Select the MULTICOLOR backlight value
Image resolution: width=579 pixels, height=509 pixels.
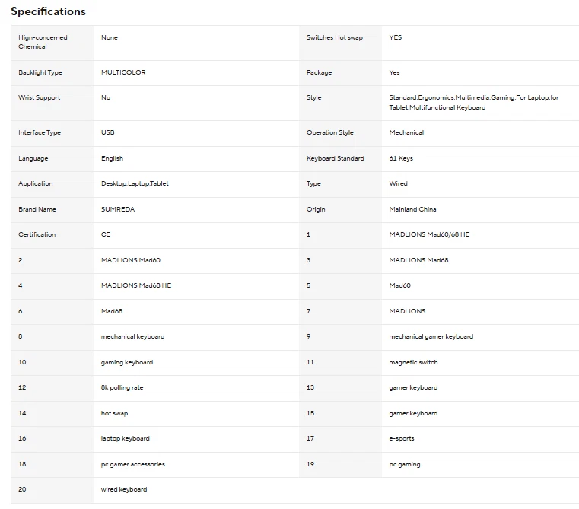(x=123, y=72)
